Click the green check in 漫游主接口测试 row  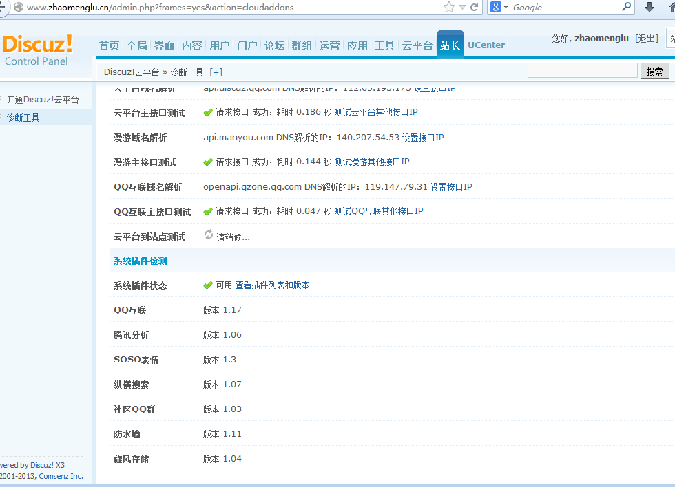click(x=208, y=162)
